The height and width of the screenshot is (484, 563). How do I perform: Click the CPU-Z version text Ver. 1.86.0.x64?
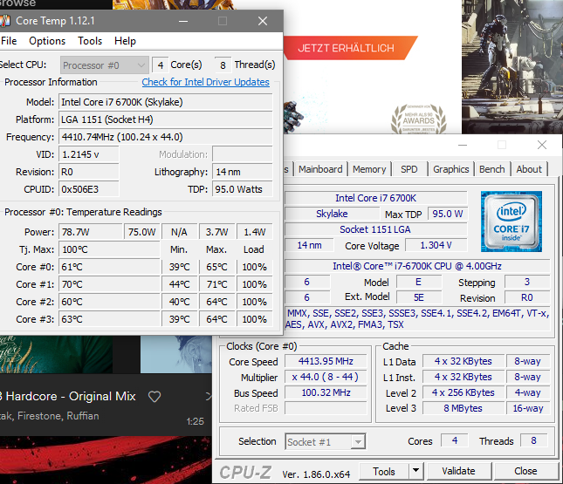(316, 474)
